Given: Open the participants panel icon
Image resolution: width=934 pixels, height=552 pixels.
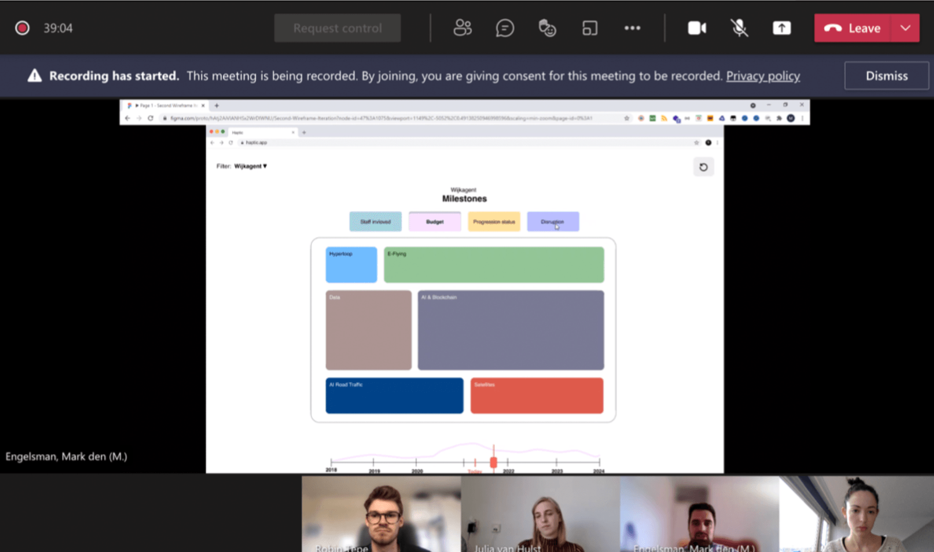Looking at the screenshot, I should point(462,28).
